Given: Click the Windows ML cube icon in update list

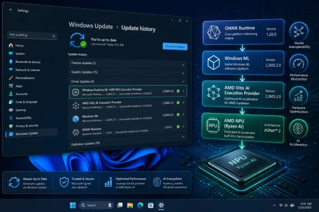Looking at the screenshot, I should (76, 119).
